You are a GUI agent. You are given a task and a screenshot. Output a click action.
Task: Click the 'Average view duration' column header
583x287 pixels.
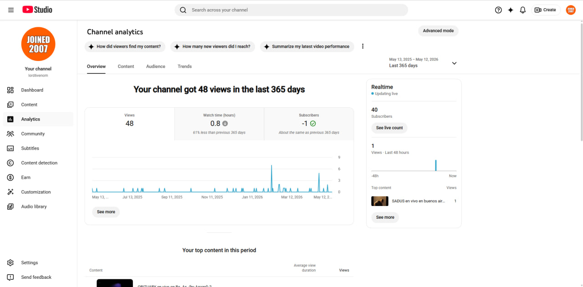305,268
